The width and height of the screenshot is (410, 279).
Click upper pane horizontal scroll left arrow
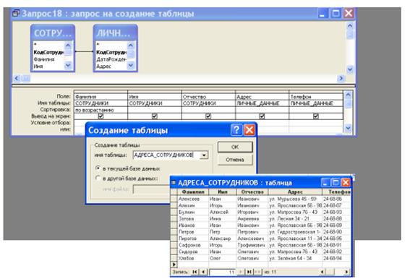pyautogui.click(x=17, y=78)
